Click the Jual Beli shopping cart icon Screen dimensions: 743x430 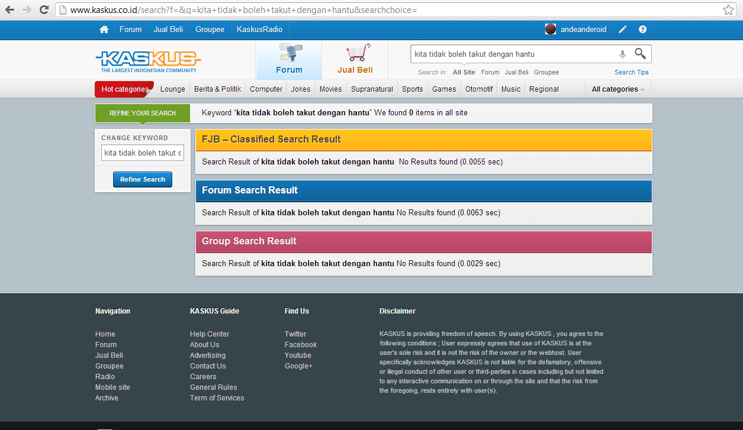pyautogui.click(x=359, y=52)
